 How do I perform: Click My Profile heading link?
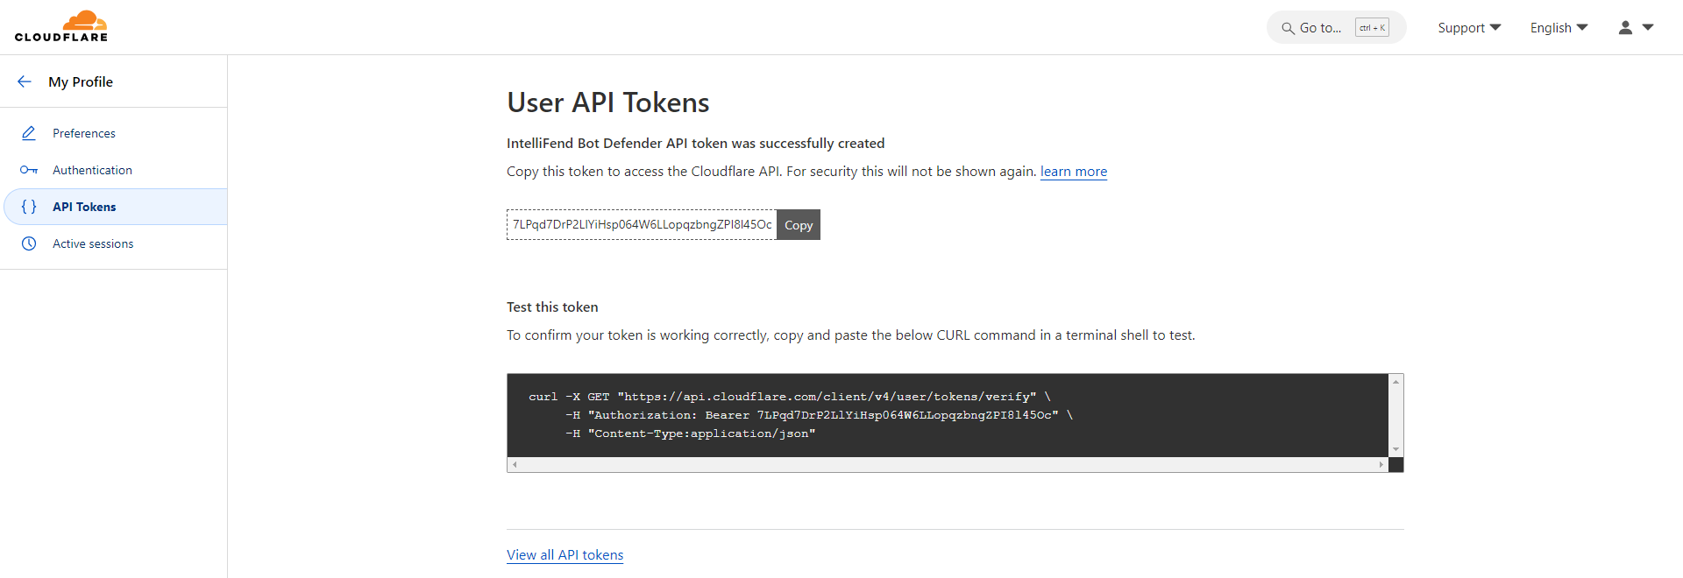pyautogui.click(x=81, y=81)
